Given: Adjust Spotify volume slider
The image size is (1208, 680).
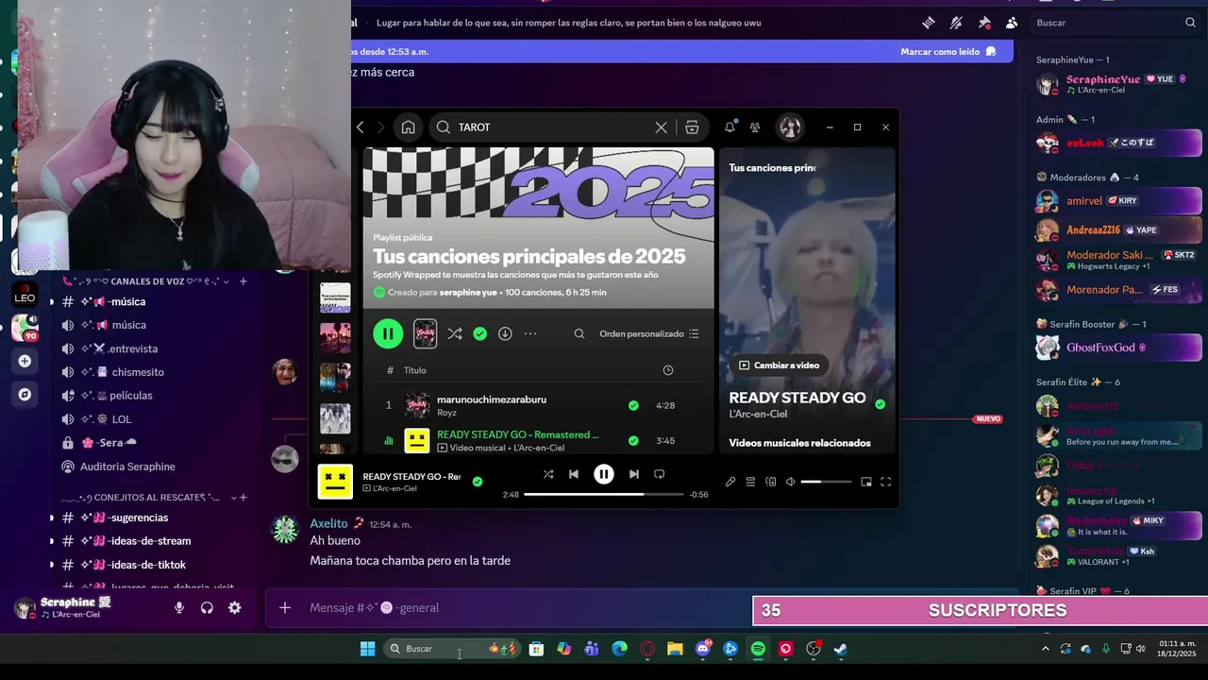Looking at the screenshot, I should 826,482.
